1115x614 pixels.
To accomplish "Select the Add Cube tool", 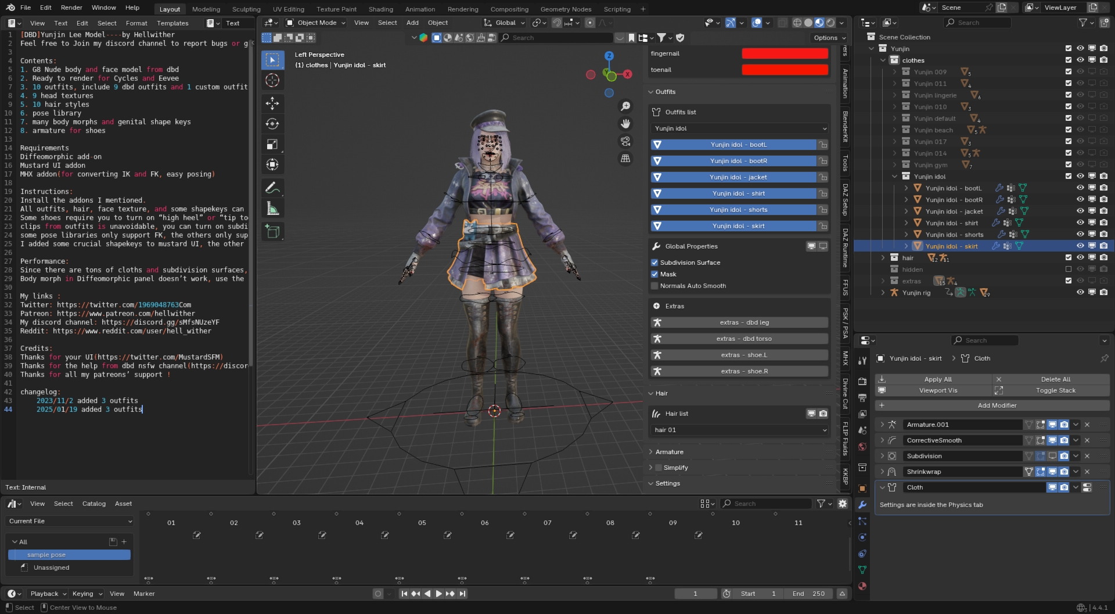I will pyautogui.click(x=272, y=231).
